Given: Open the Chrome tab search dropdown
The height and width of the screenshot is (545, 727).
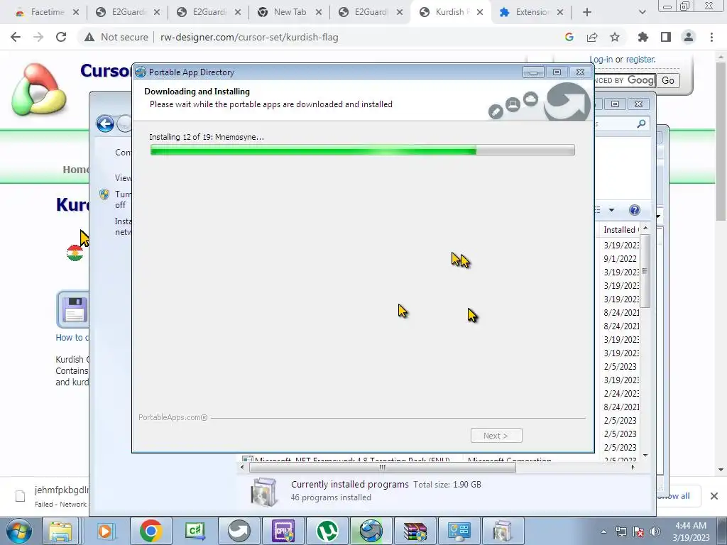Looking at the screenshot, I should point(642,12).
